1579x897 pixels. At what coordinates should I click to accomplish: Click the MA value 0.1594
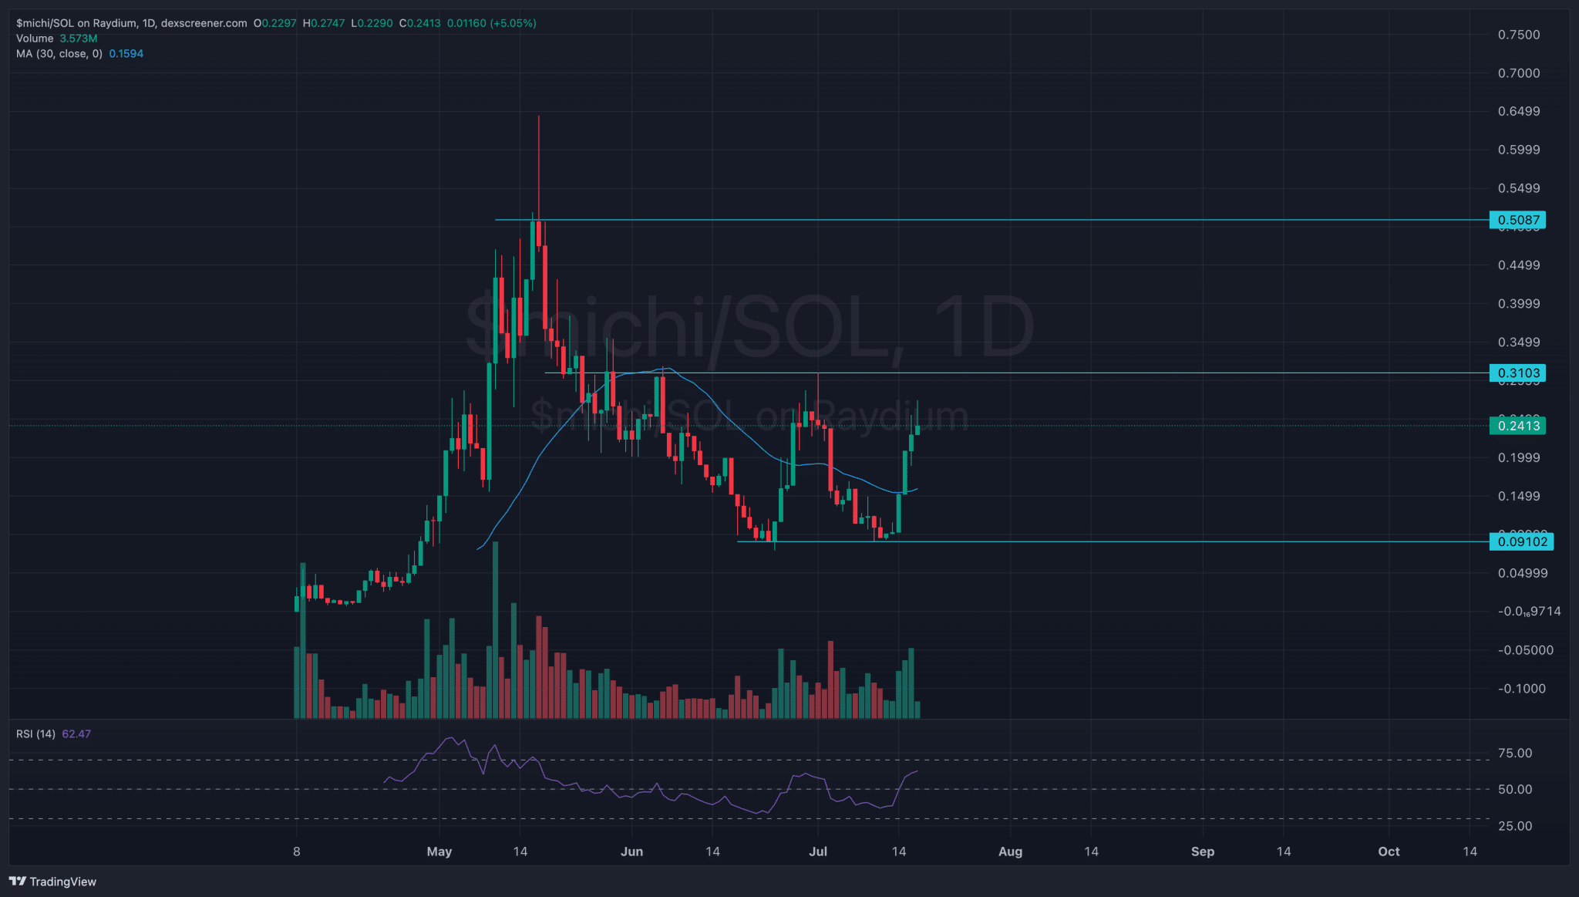tap(126, 54)
